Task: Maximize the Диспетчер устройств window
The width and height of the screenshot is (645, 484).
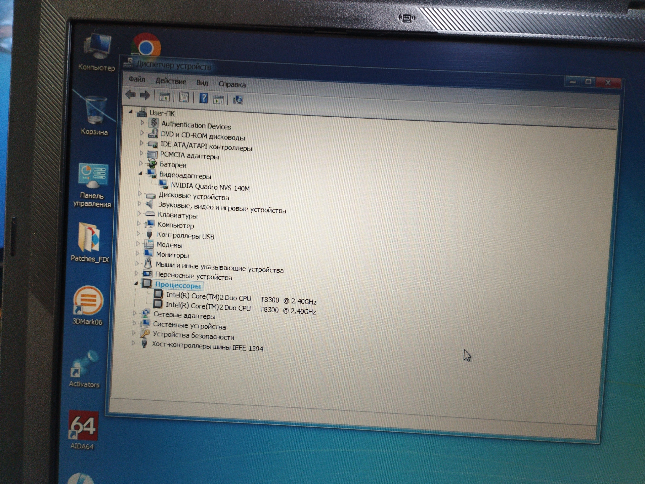Action: click(588, 82)
